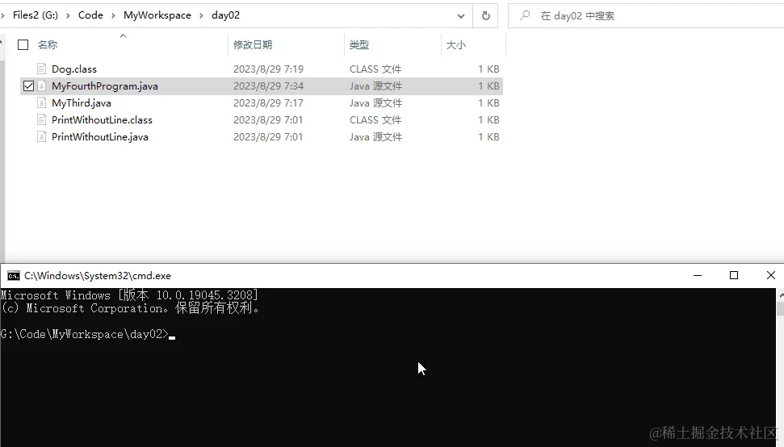Maximize the cmd.exe window
The width and height of the screenshot is (784, 447).
(733, 275)
